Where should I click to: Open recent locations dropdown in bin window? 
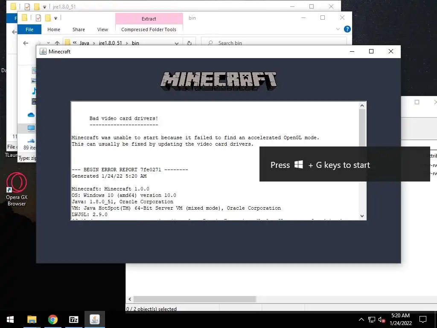coord(48,43)
